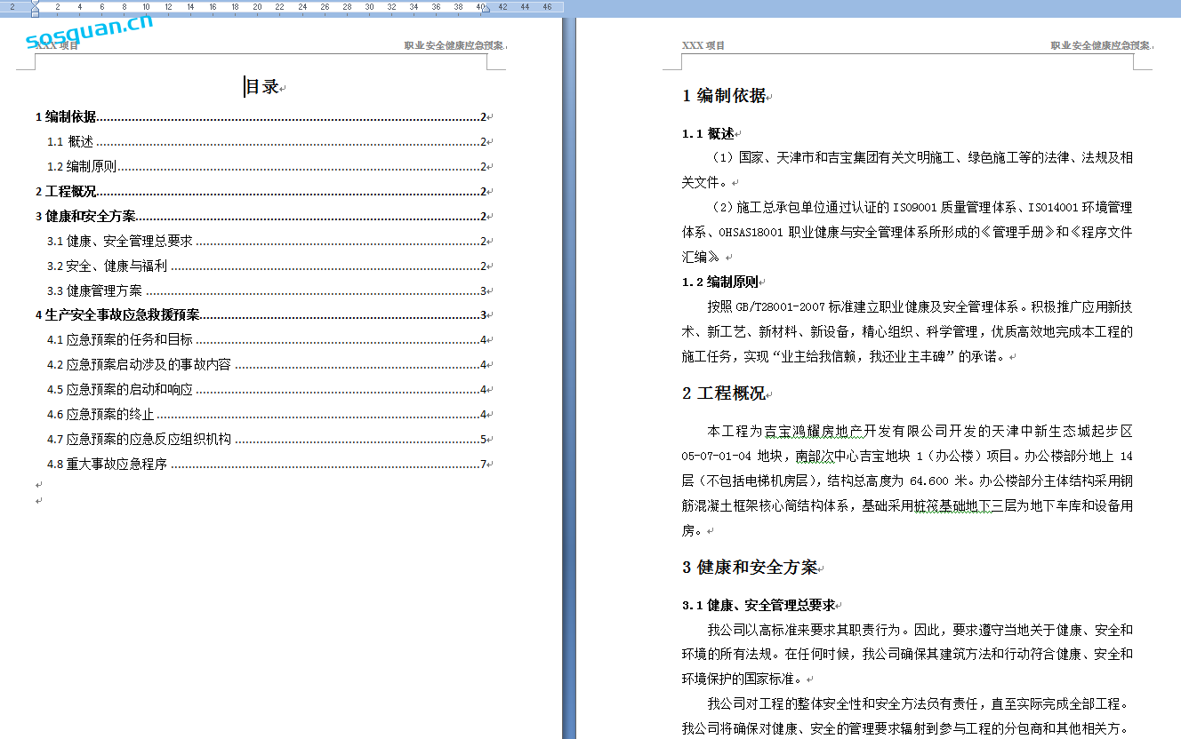Open TOC link '3.1 健康、安全管理总要求'
The height and width of the screenshot is (739, 1181).
pyautogui.click(x=120, y=242)
